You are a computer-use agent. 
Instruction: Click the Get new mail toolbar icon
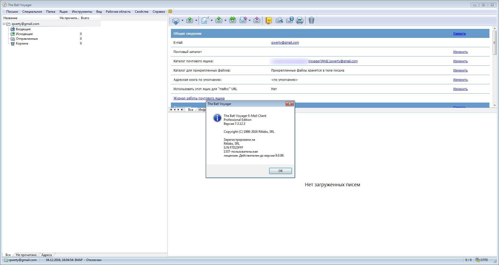tap(176, 21)
